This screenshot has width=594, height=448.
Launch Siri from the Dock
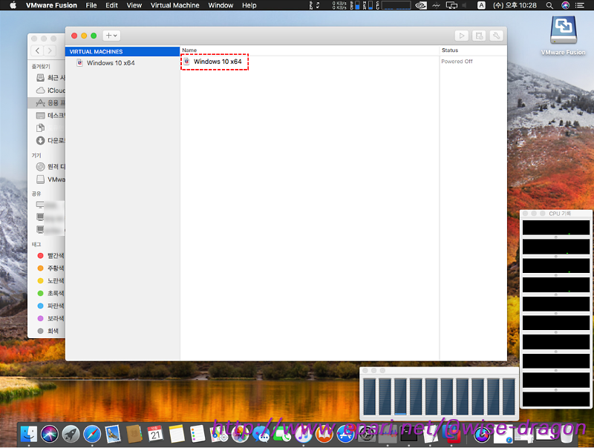coord(50,434)
